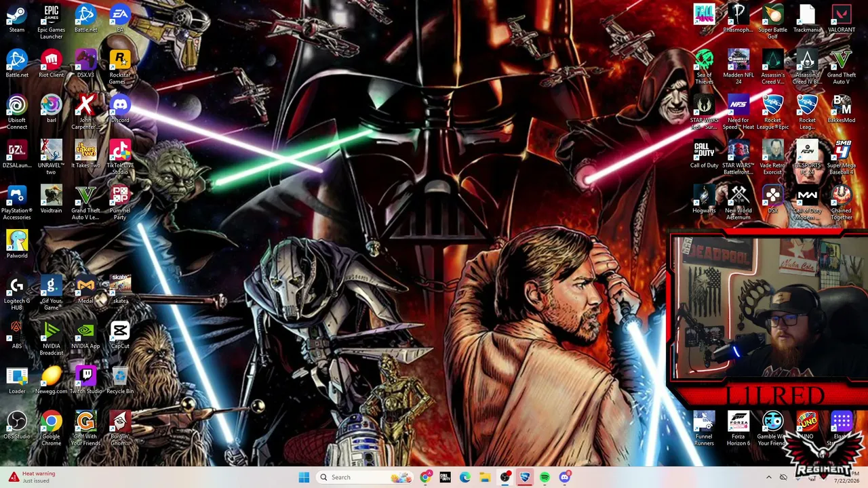
Task: Open STAR WARS Battlefront shortcut
Action: point(738,157)
